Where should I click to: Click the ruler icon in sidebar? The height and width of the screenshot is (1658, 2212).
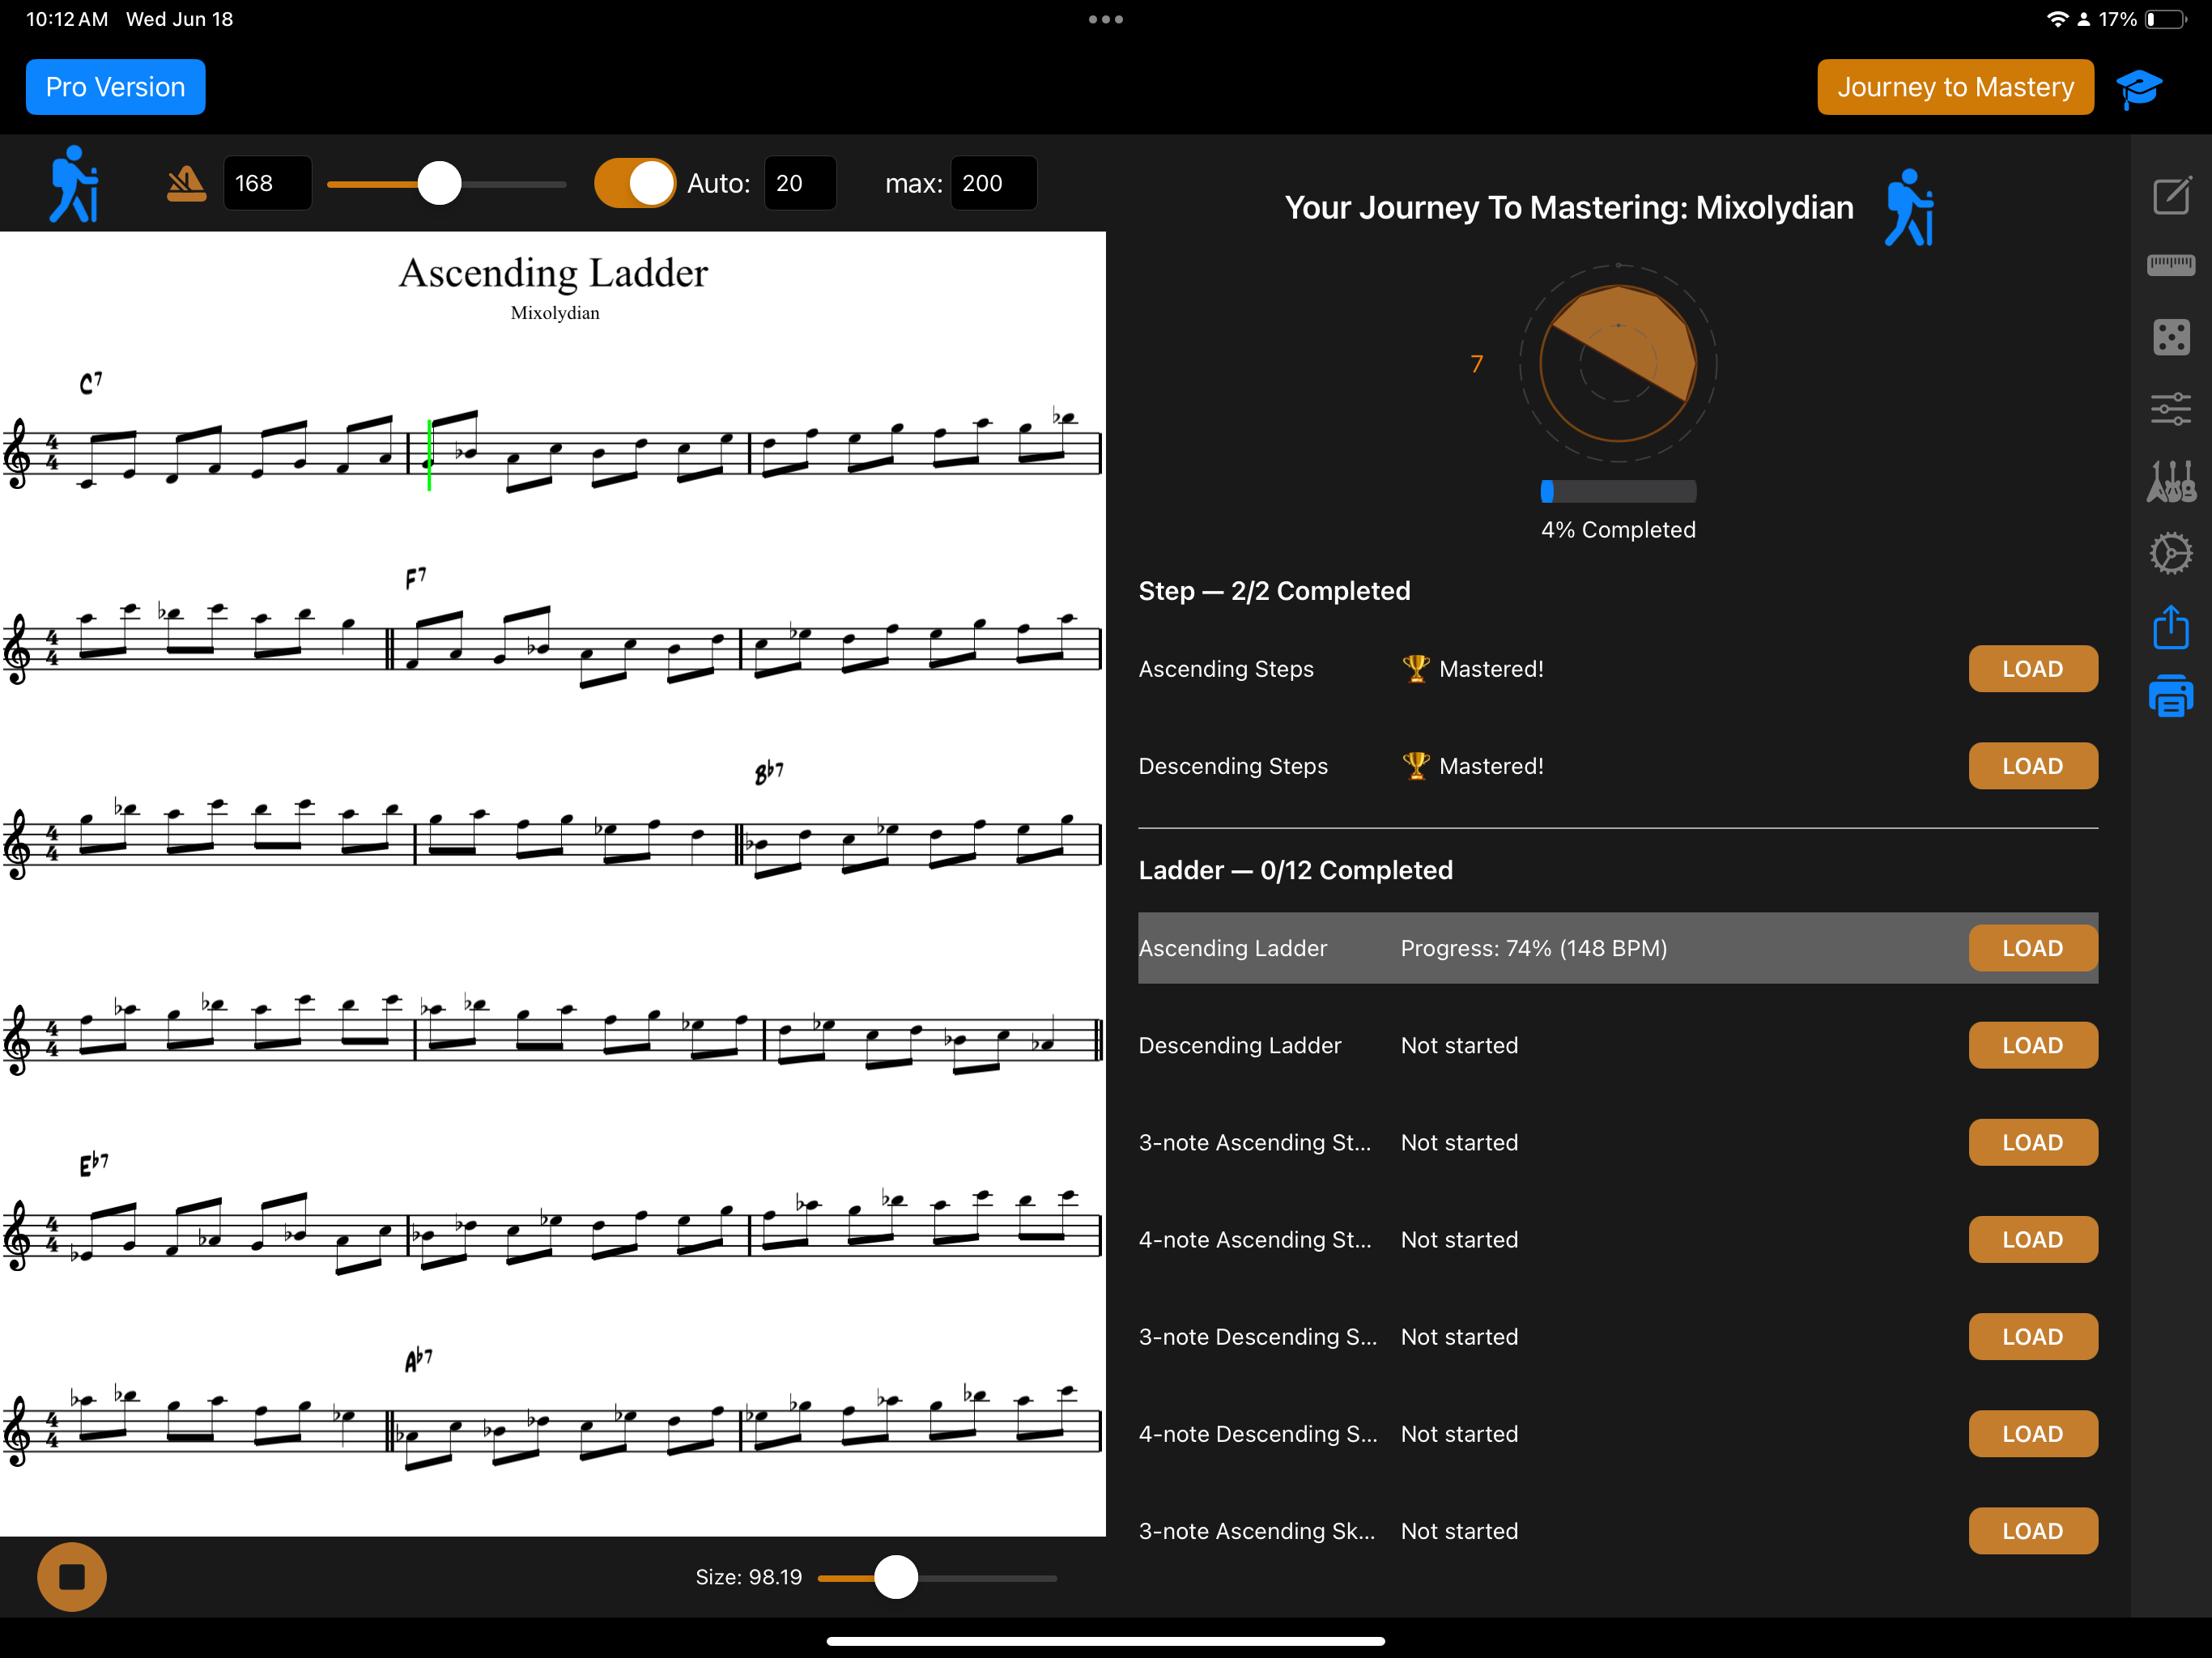(x=2171, y=265)
